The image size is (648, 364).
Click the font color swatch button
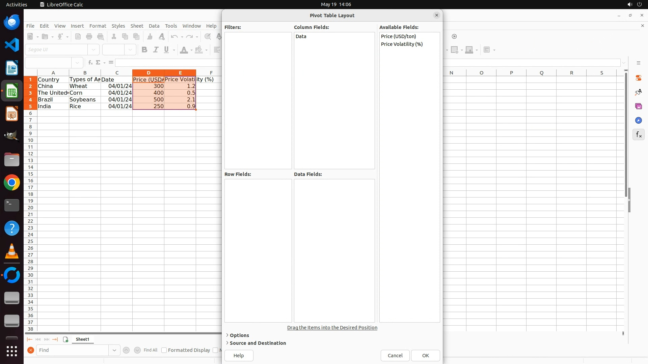(184, 50)
